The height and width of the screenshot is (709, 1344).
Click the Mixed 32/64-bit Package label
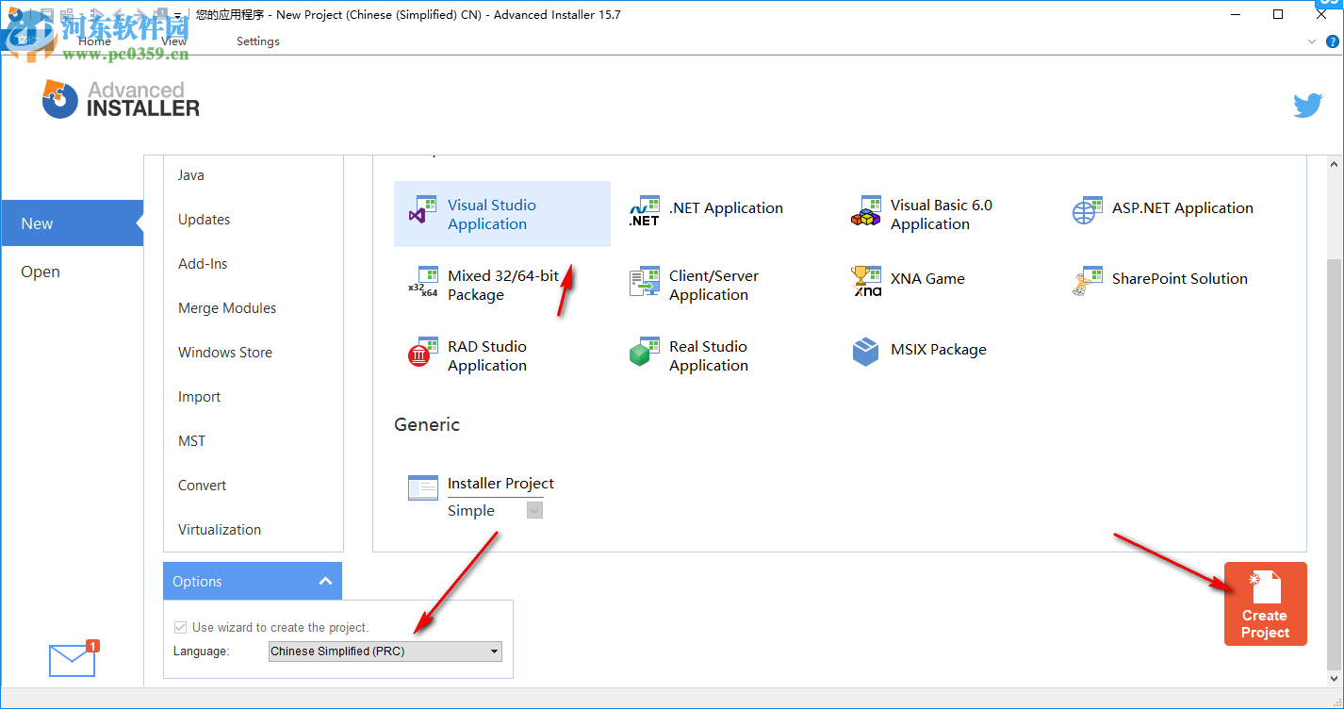[503, 285]
